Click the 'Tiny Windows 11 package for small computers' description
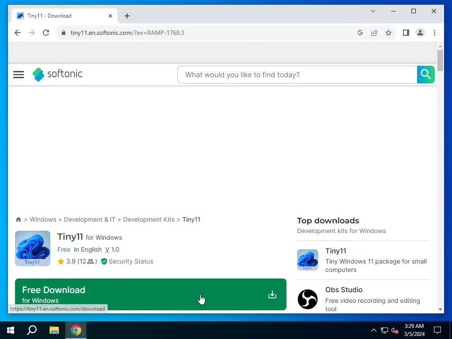452x339 pixels. coord(376,265)
